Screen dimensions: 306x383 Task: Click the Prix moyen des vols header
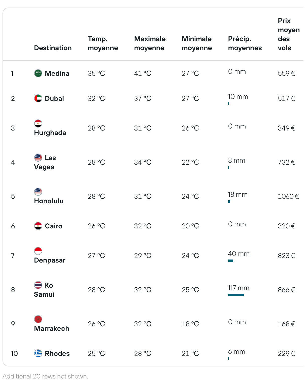click(288, 34)
